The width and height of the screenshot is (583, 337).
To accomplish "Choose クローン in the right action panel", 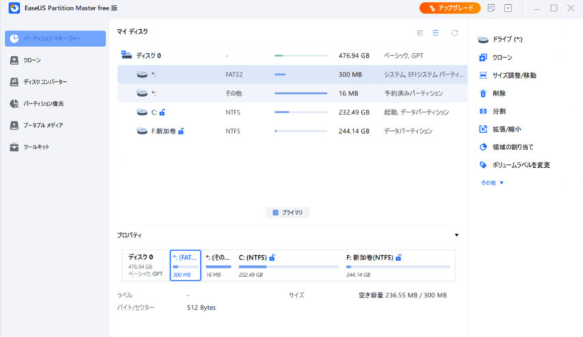I will pyautogui.click(x=502, y=57).
